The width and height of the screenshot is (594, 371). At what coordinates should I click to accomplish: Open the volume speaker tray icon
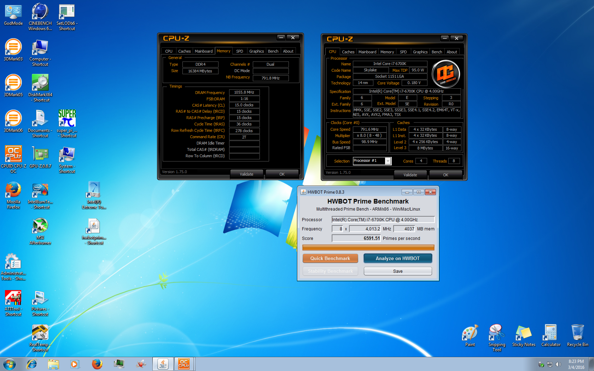click(558, 364)
